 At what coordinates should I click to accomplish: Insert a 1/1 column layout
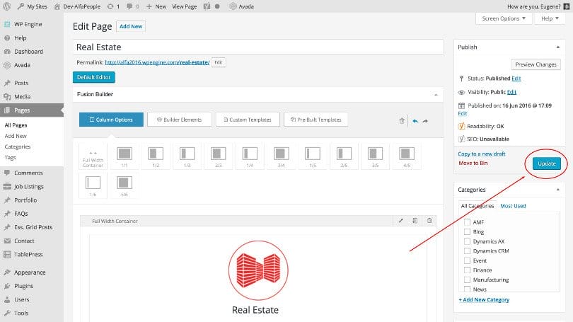coord(125,156)
